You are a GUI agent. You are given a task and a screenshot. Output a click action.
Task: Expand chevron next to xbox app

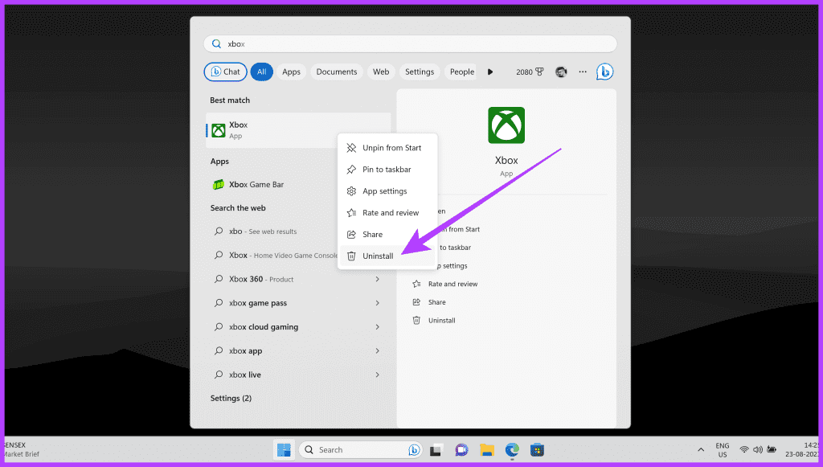378,350
